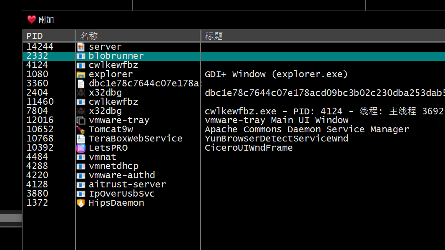Click PID cell 4484
This screenshot has height=250, width=445.
point(37,157)
